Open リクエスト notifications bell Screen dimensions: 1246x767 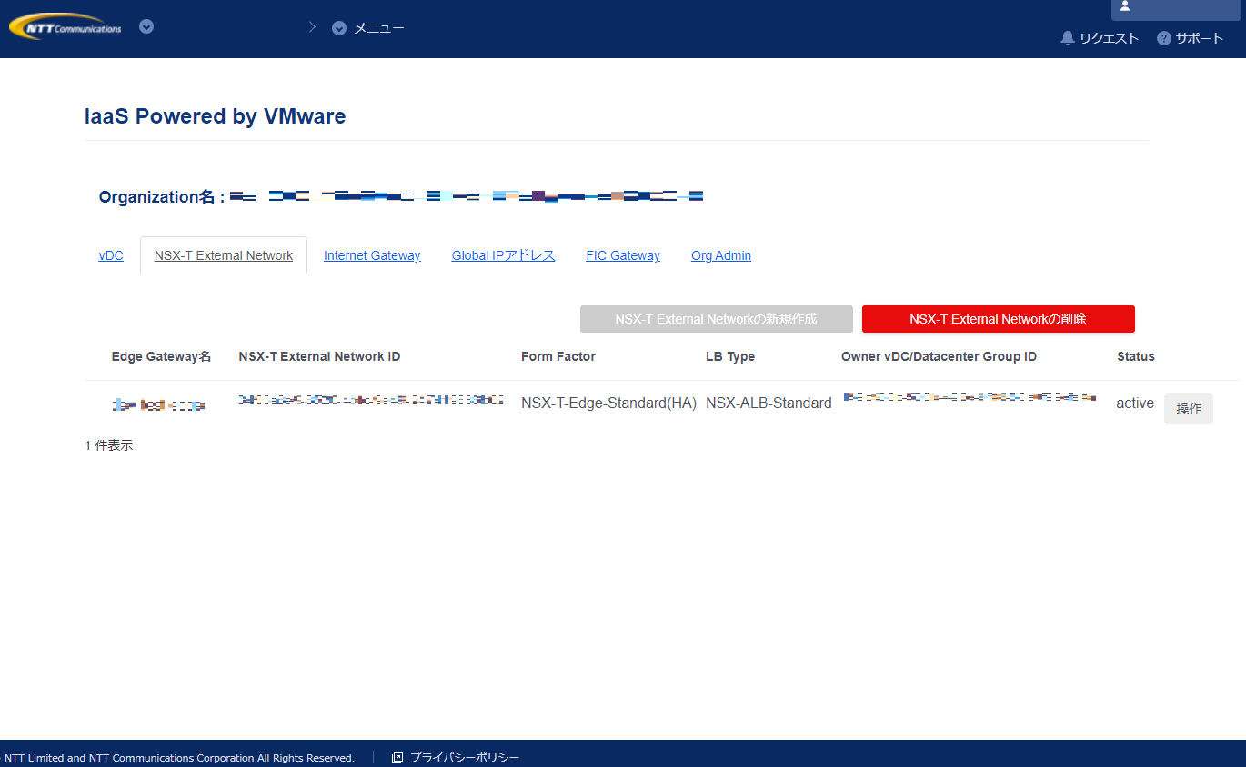tap(1100, 38)
